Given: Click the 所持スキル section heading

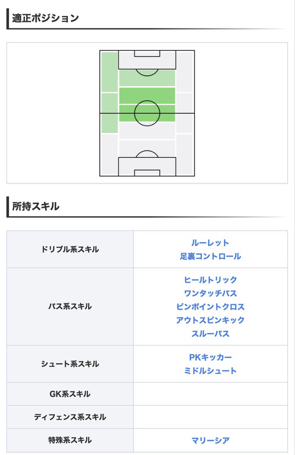Looking at the screenshot, I should (x=36, y=206).
